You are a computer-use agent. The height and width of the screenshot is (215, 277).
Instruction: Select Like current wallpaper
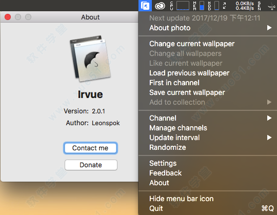(186, 63)
